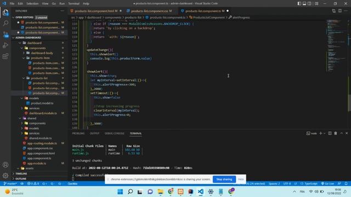The height and width of the screenshot is (197, 351).
Task: Click the Explorer more actions ellipsis
Action: pyautogui.click(x=62, y=11)
